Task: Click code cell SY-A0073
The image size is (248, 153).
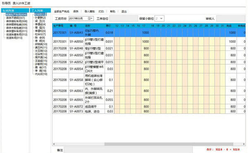Action: (76, 111)
